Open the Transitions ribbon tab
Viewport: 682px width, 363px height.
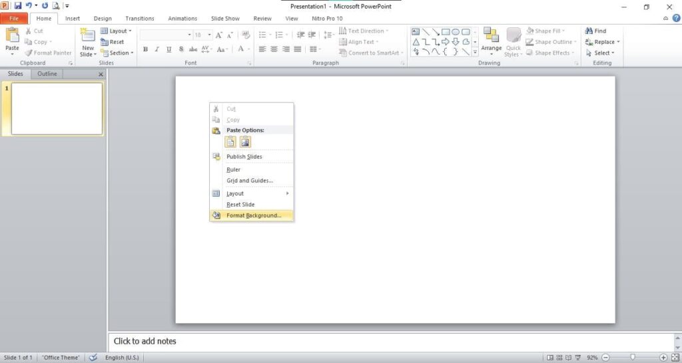(x=139, y=19)
